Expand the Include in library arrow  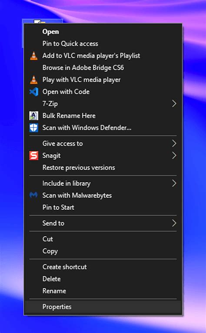point(174,183)
